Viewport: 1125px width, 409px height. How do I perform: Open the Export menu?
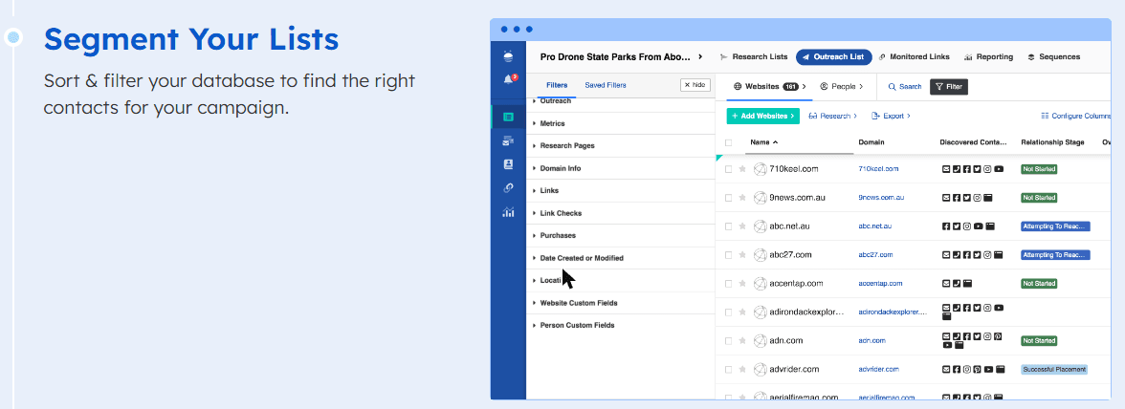point(891,116)
